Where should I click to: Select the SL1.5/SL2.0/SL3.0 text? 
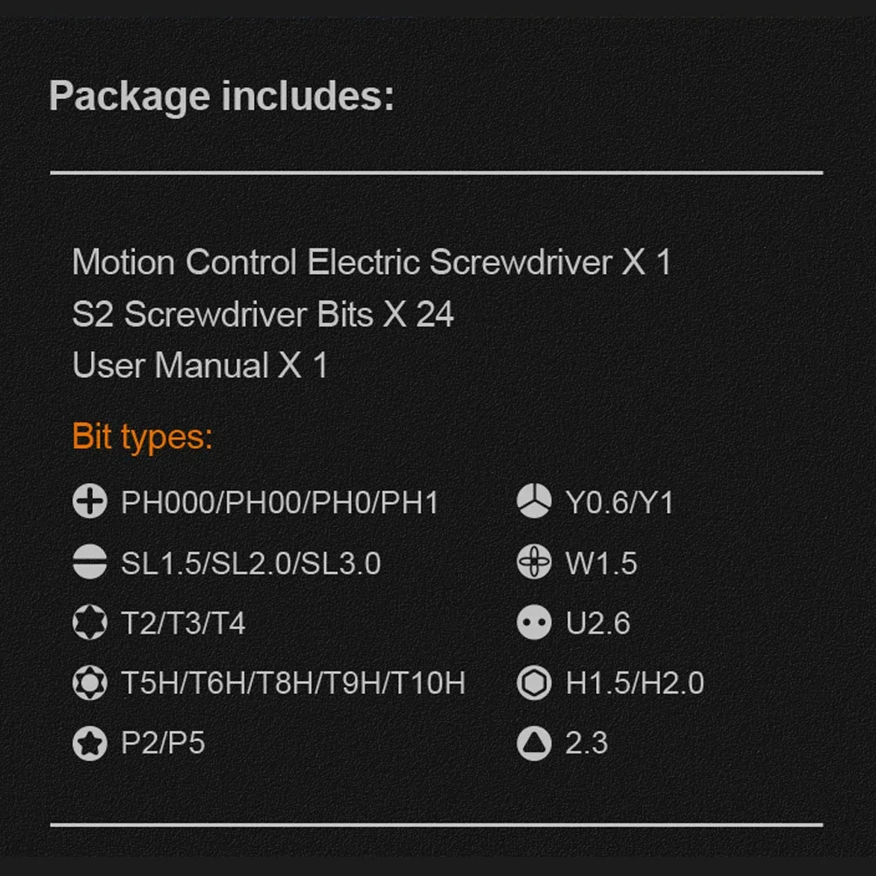point(251,563)
